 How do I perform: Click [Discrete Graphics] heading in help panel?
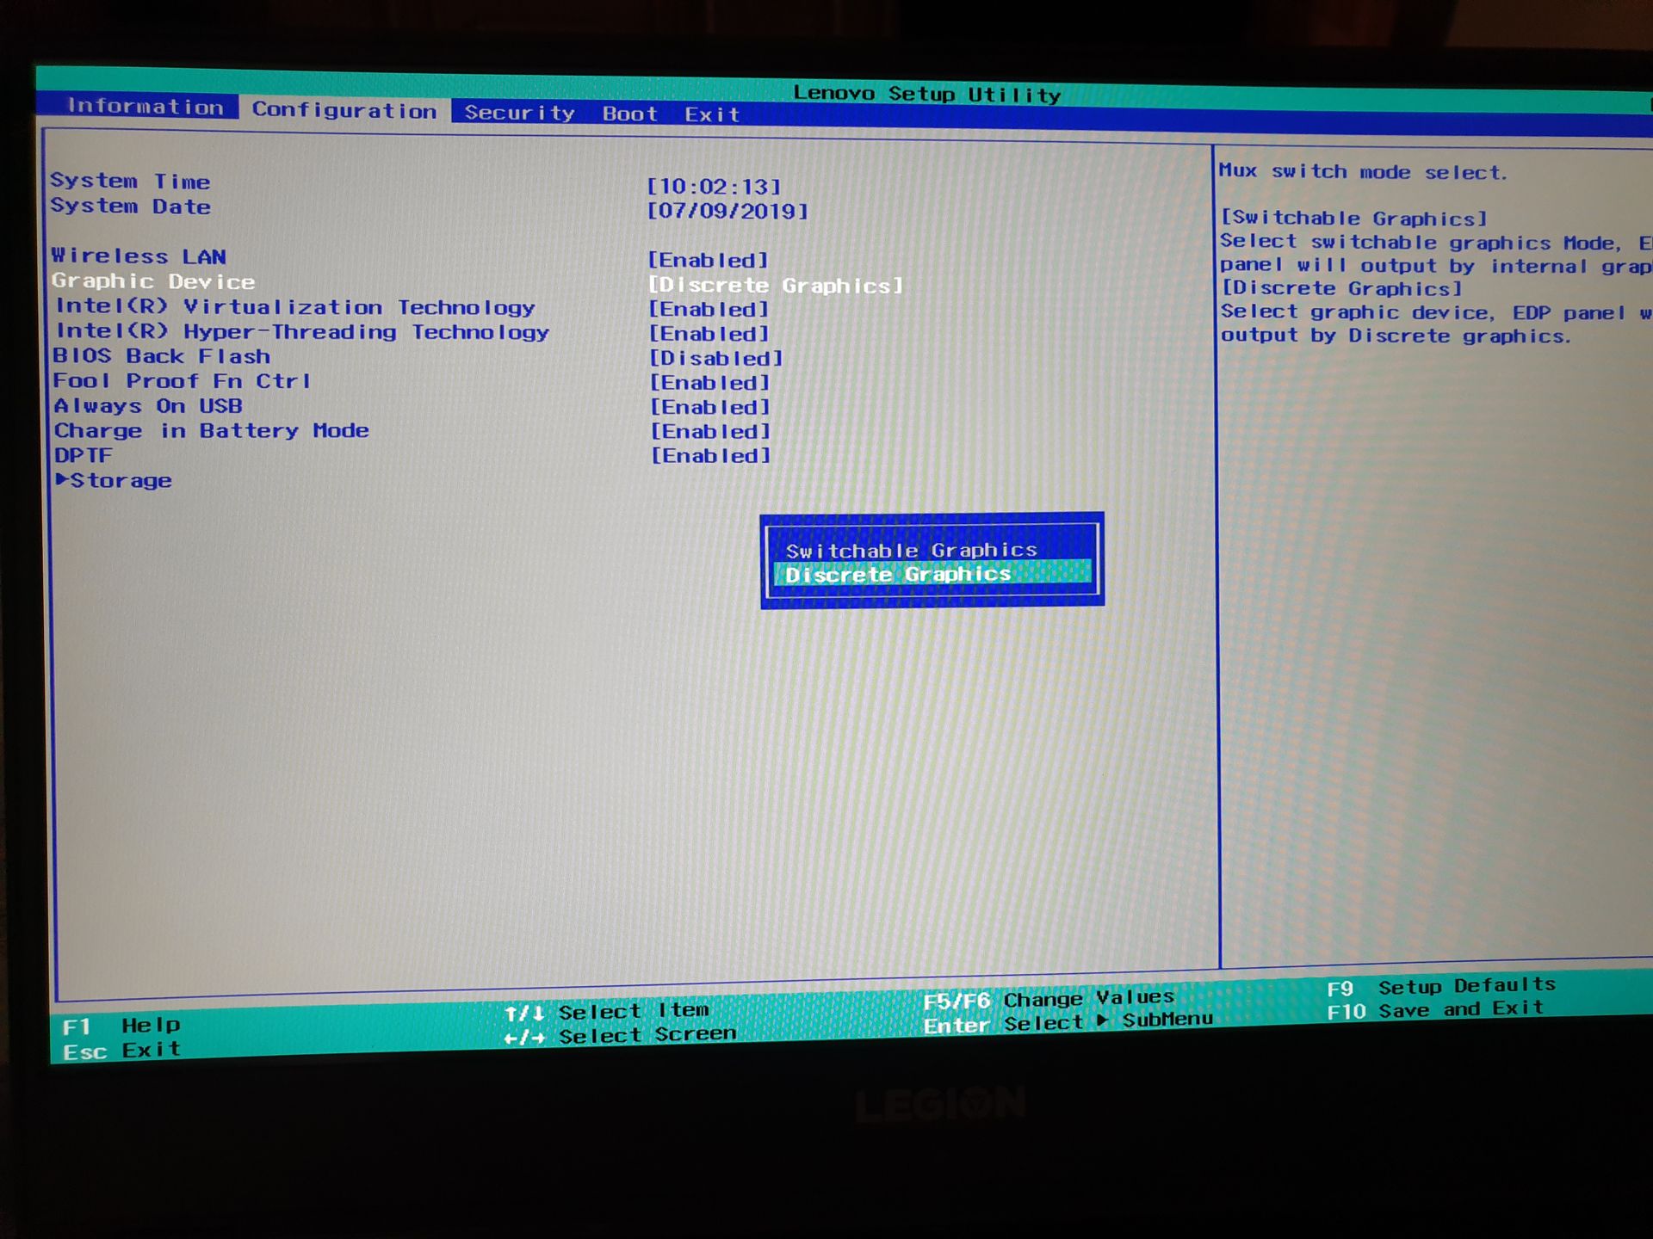[1341, 288]
